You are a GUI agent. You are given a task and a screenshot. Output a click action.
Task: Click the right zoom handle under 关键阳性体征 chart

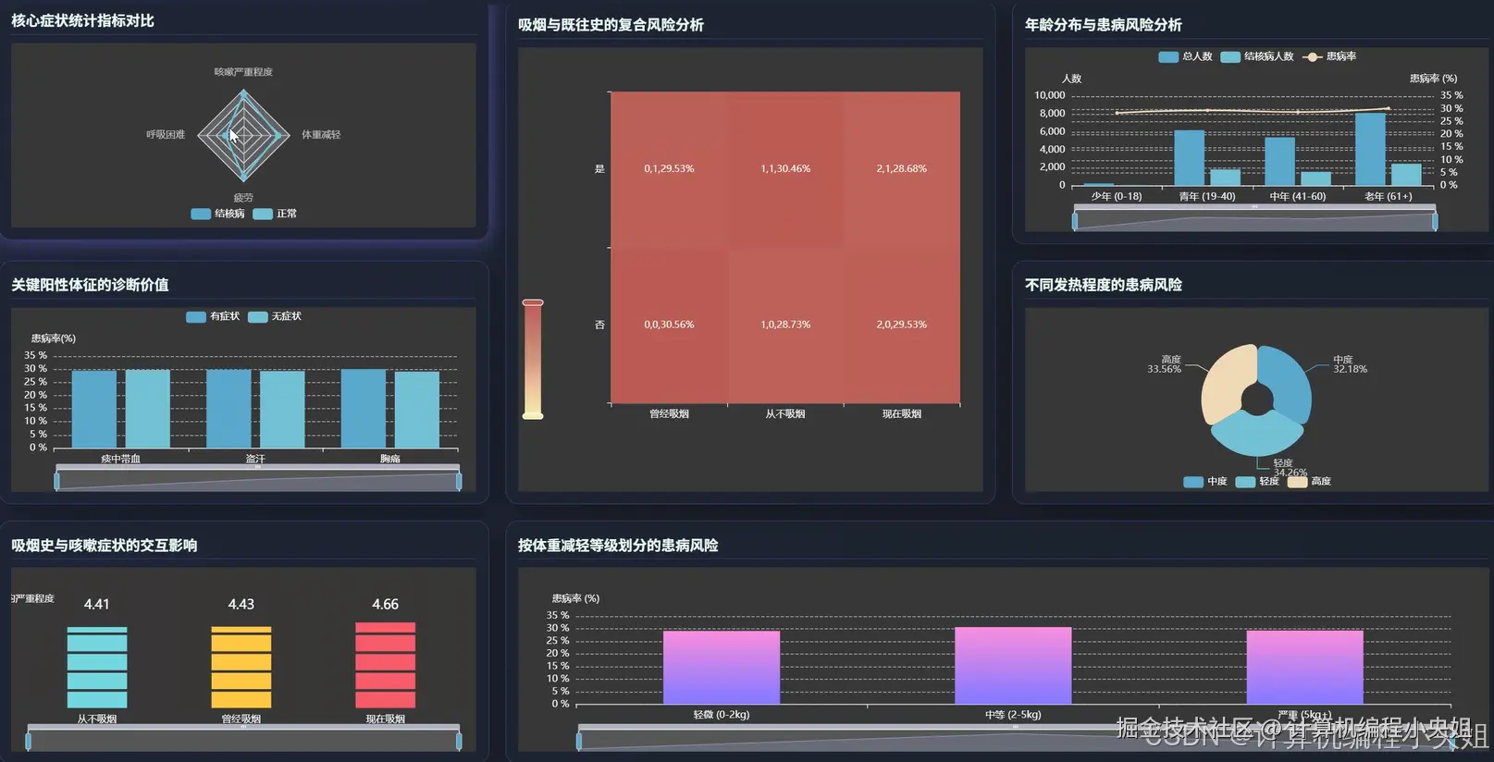coord(459,481)
